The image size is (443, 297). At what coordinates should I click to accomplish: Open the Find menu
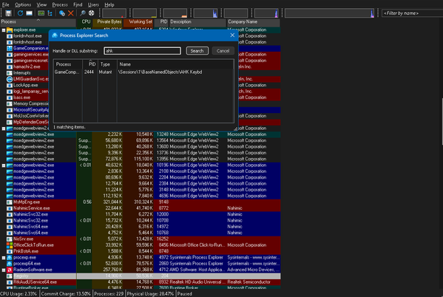click(x=78, y=4)
